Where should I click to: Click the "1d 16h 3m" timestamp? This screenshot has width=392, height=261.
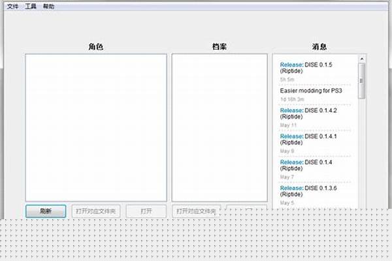tap(292, 99)
